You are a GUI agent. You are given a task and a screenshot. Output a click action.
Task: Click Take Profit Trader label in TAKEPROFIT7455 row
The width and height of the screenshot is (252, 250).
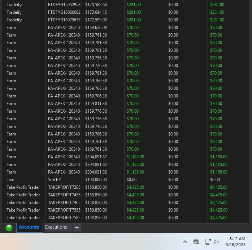(23, 195)
